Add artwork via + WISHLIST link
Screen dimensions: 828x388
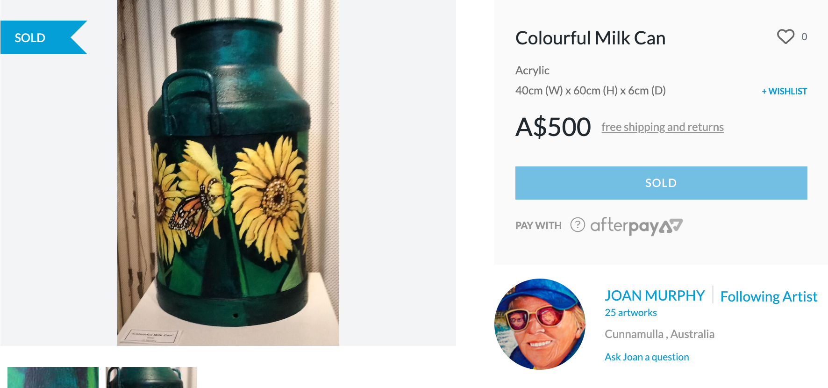pos(784,91)
